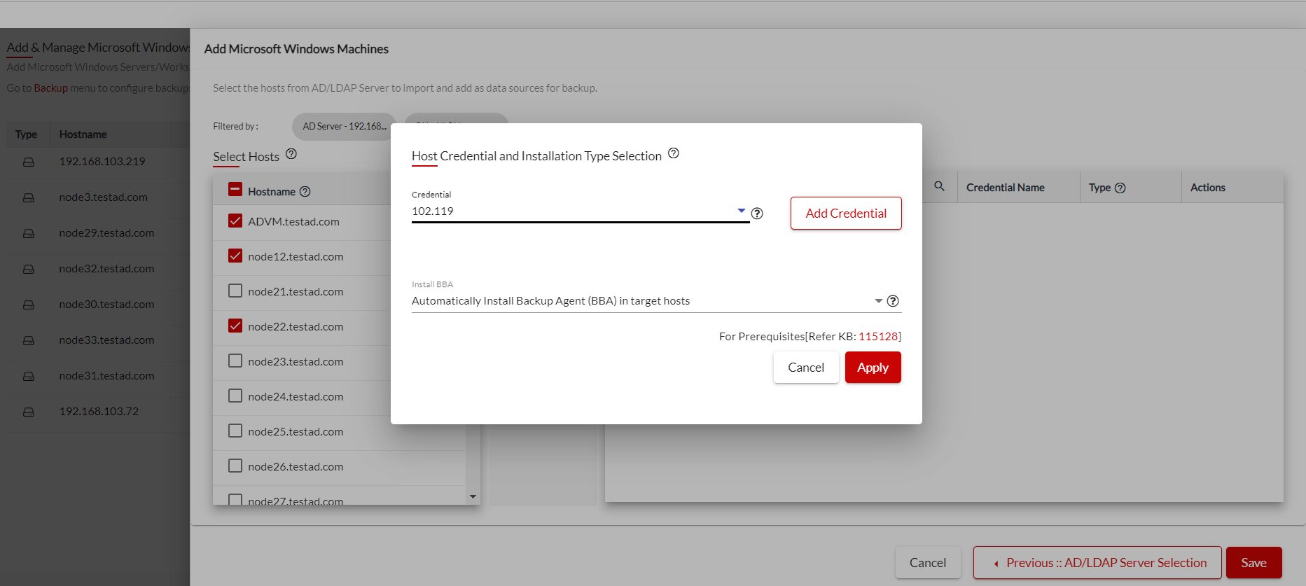Click help icon next to Install BBA dropdown
This screenshot has height=586, width=1306.
click(x=893, y=301)
